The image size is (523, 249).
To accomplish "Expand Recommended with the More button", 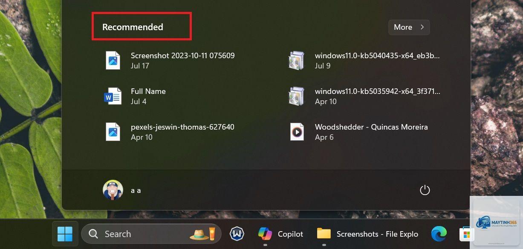I will tap(409, 27).
